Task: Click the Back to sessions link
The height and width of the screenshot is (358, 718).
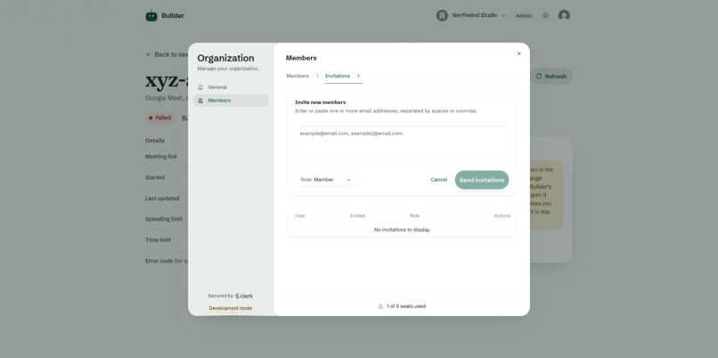Action: pyautogui.click(x=167, y=54)
